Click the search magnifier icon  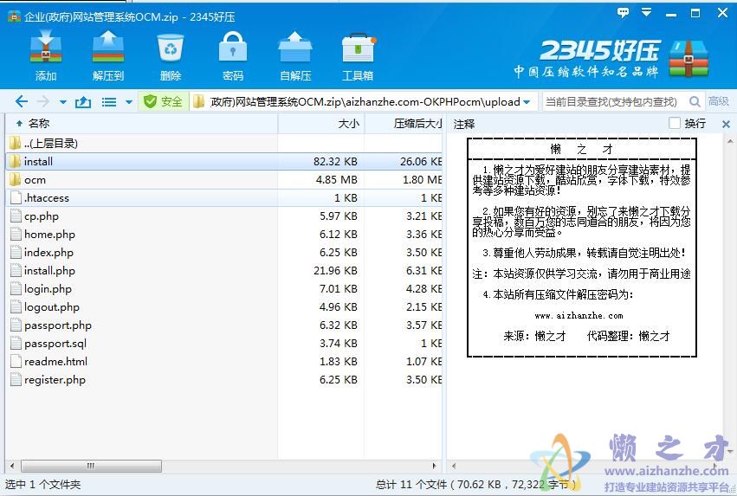pyautogui.click(x=695, y=101)
